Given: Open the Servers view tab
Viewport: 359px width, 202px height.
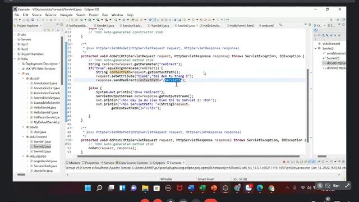Looking at the screenshot, I should click(107, 163).
